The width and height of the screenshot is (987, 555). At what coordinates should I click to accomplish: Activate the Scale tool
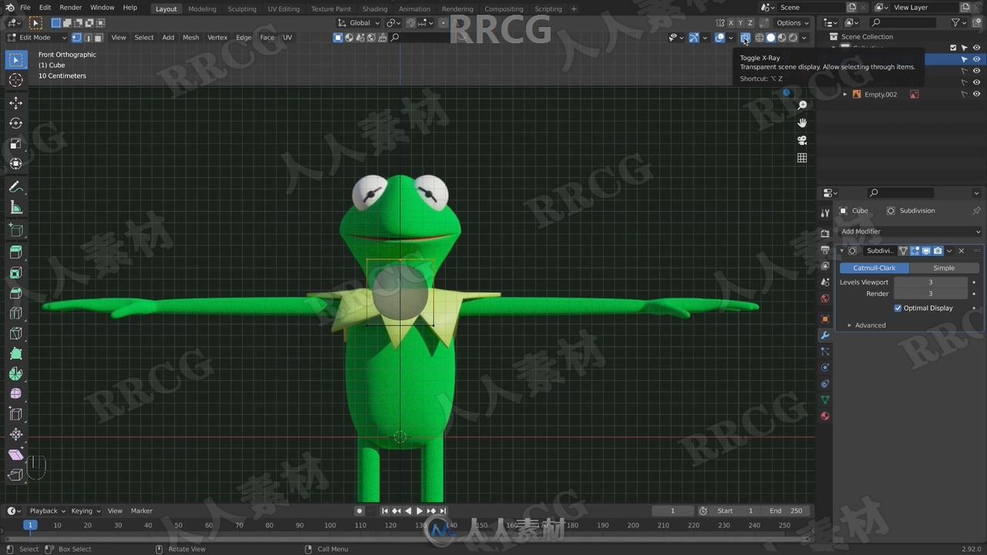(15, 144)
